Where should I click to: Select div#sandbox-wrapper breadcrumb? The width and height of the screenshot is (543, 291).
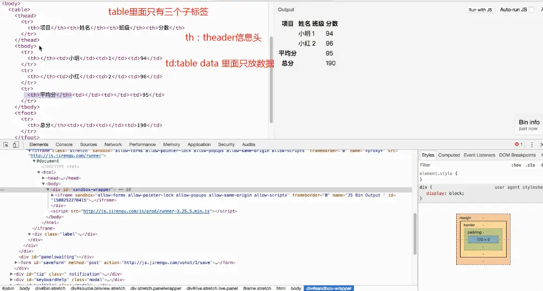click(329, 288)
